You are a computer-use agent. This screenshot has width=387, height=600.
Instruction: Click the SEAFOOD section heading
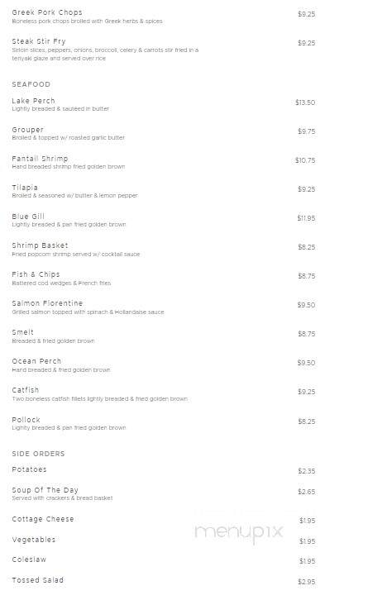[x=31, y=84]
